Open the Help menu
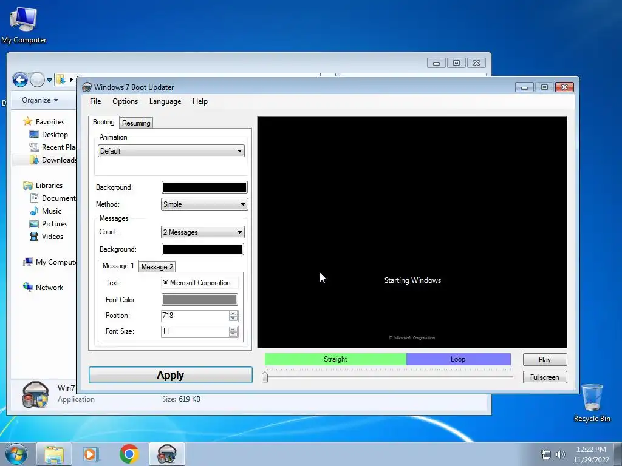The width and height of the screenshot is (622, 466). tap(200, 101)
